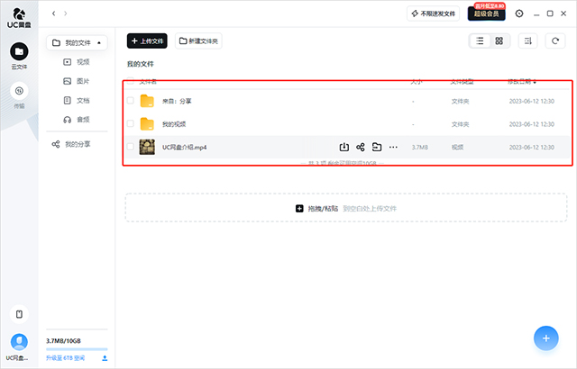The image size is (577, 369).
Task: Click the 上传文件 upload button
Action: click(x=147, y=41)
